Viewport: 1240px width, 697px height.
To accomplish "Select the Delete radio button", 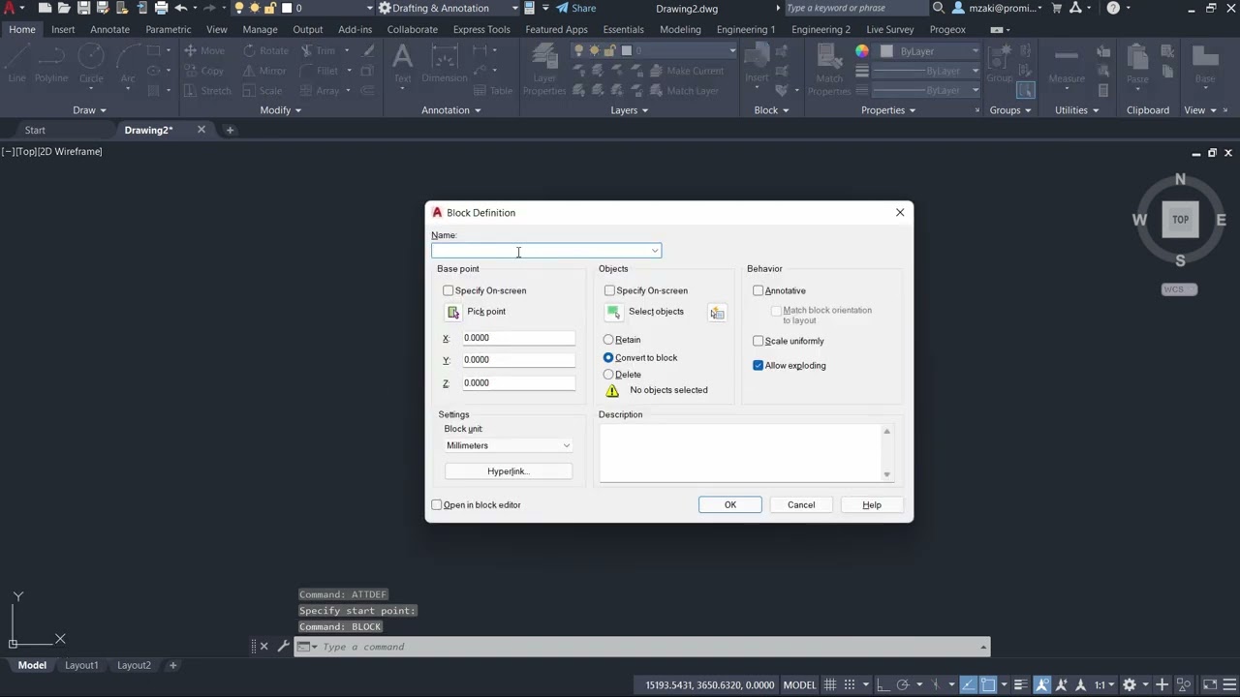I will pyautogui.click(x=608, y=375).
